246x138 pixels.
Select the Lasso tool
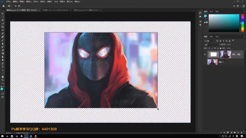pos(3,20)
